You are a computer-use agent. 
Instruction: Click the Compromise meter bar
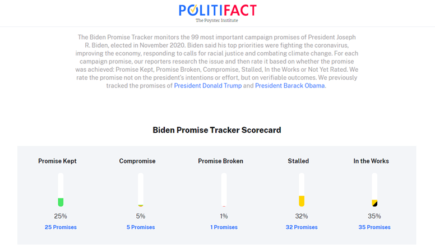click(x=141, y=191)
